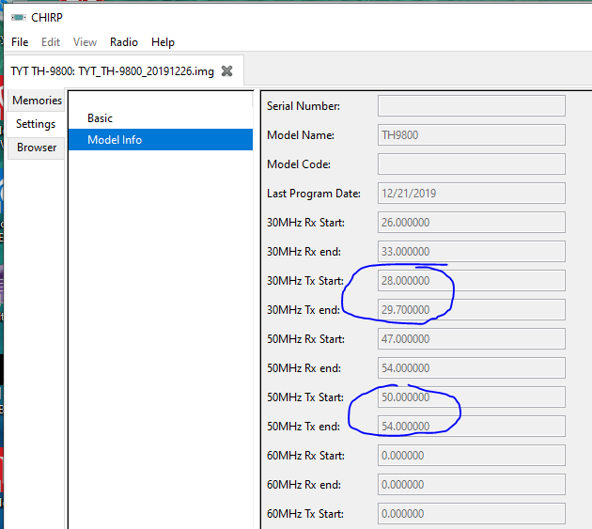Viewport: 592px width, 529px height.
Task: Switch to the Settings side tab
Action: (36, 124)
